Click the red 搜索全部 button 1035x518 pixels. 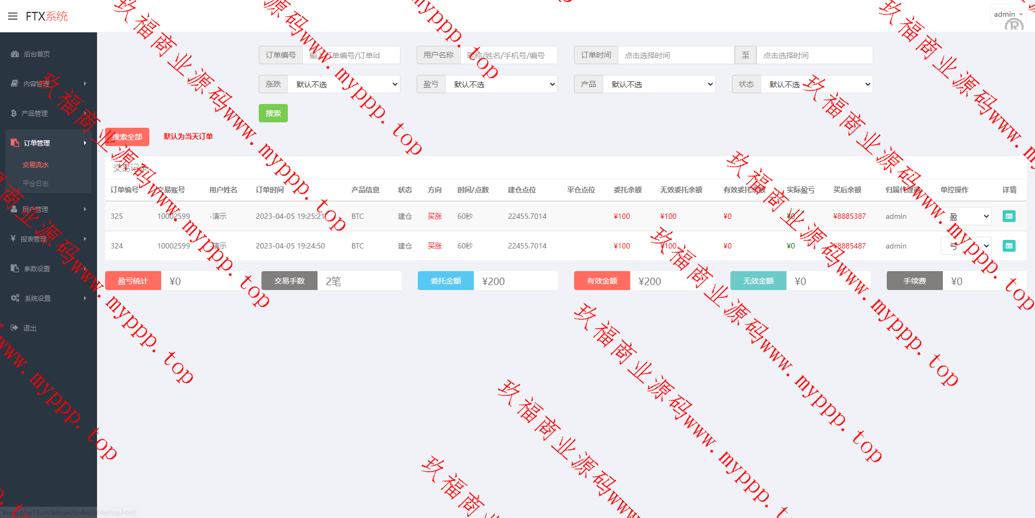(127, 137)
